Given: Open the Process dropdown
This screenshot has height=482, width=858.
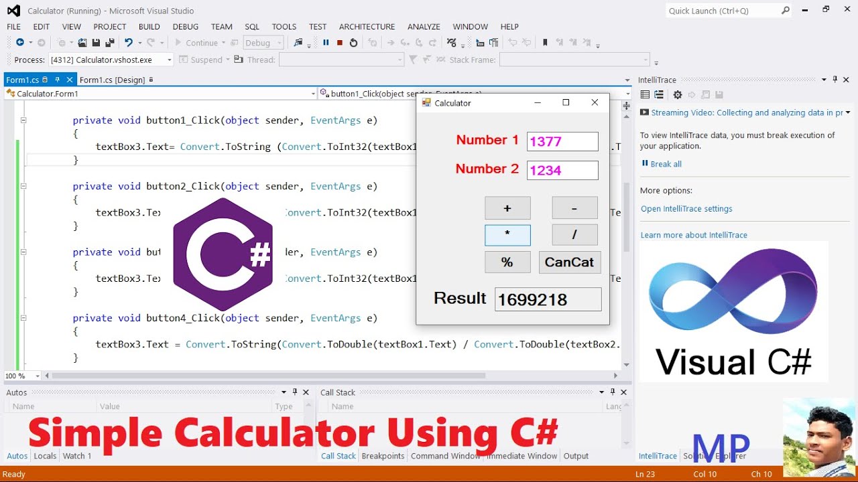Looking at the screenshot, I should [x=170, y=60].
